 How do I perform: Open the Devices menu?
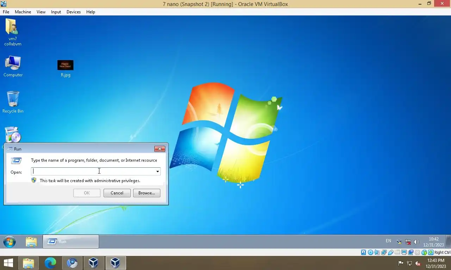(73, 12)
